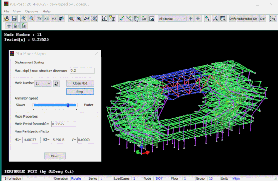
Task: Click the H1 participation factor field
Action: [32, 140]
